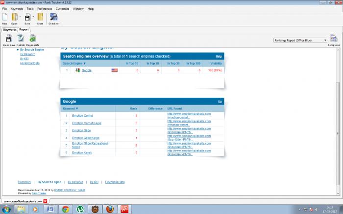This screenshot has width=343, height=214.
Task: Go to By KEI in sidebar
Action: (x=24, y=59)
